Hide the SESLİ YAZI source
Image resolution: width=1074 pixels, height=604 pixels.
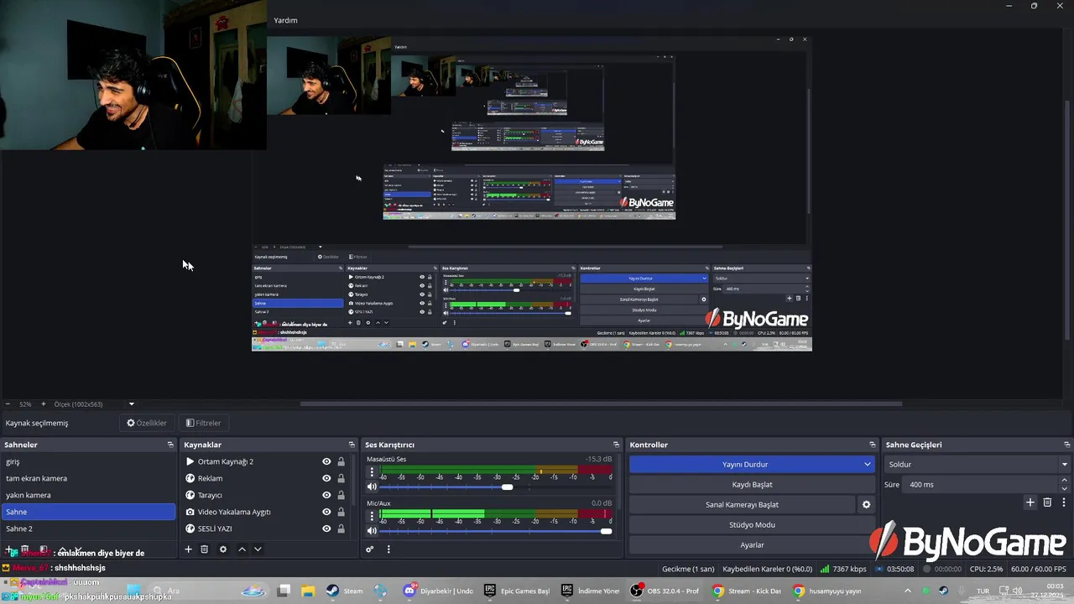click(x=326, y=528)
